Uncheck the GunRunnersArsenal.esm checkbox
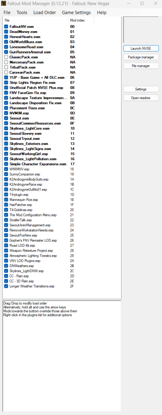The image size is (162, 415). click(x=6, y=52)
